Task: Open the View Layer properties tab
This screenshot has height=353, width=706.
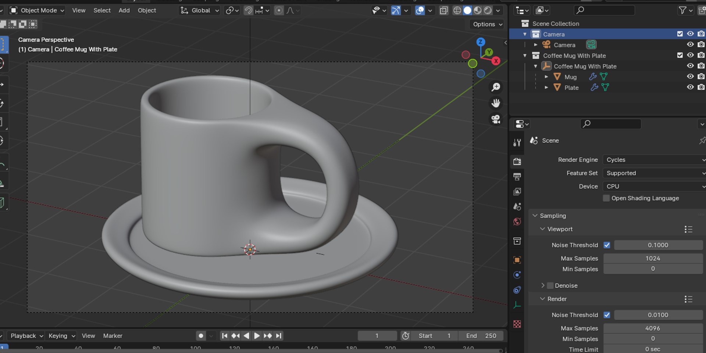Action: (517, 192)
